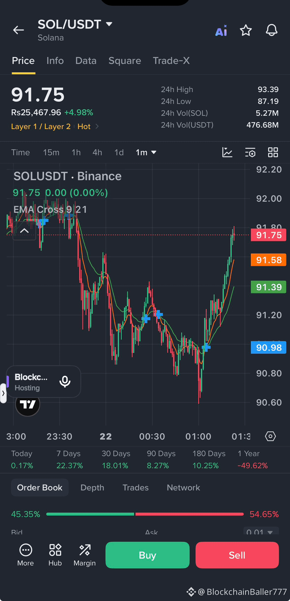Expand the Layer 1 / Layer 2 Hot tags
Viewport: 290px width, 601px height.
click(x=97, y=126)
